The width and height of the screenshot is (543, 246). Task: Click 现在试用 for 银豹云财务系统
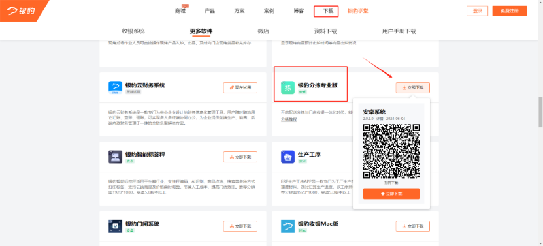point(240,88)
